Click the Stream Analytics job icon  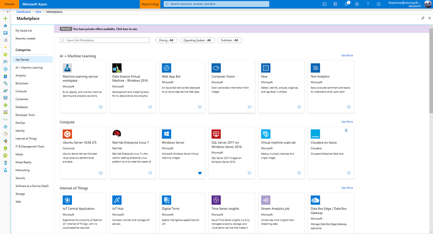tap(266, 200)
